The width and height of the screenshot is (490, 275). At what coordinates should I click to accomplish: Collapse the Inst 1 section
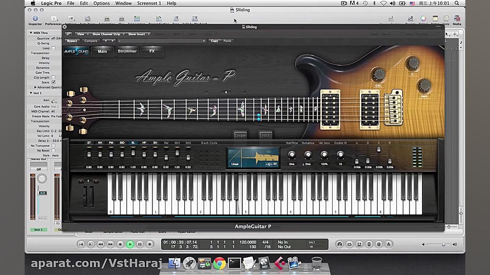[31, 93]
